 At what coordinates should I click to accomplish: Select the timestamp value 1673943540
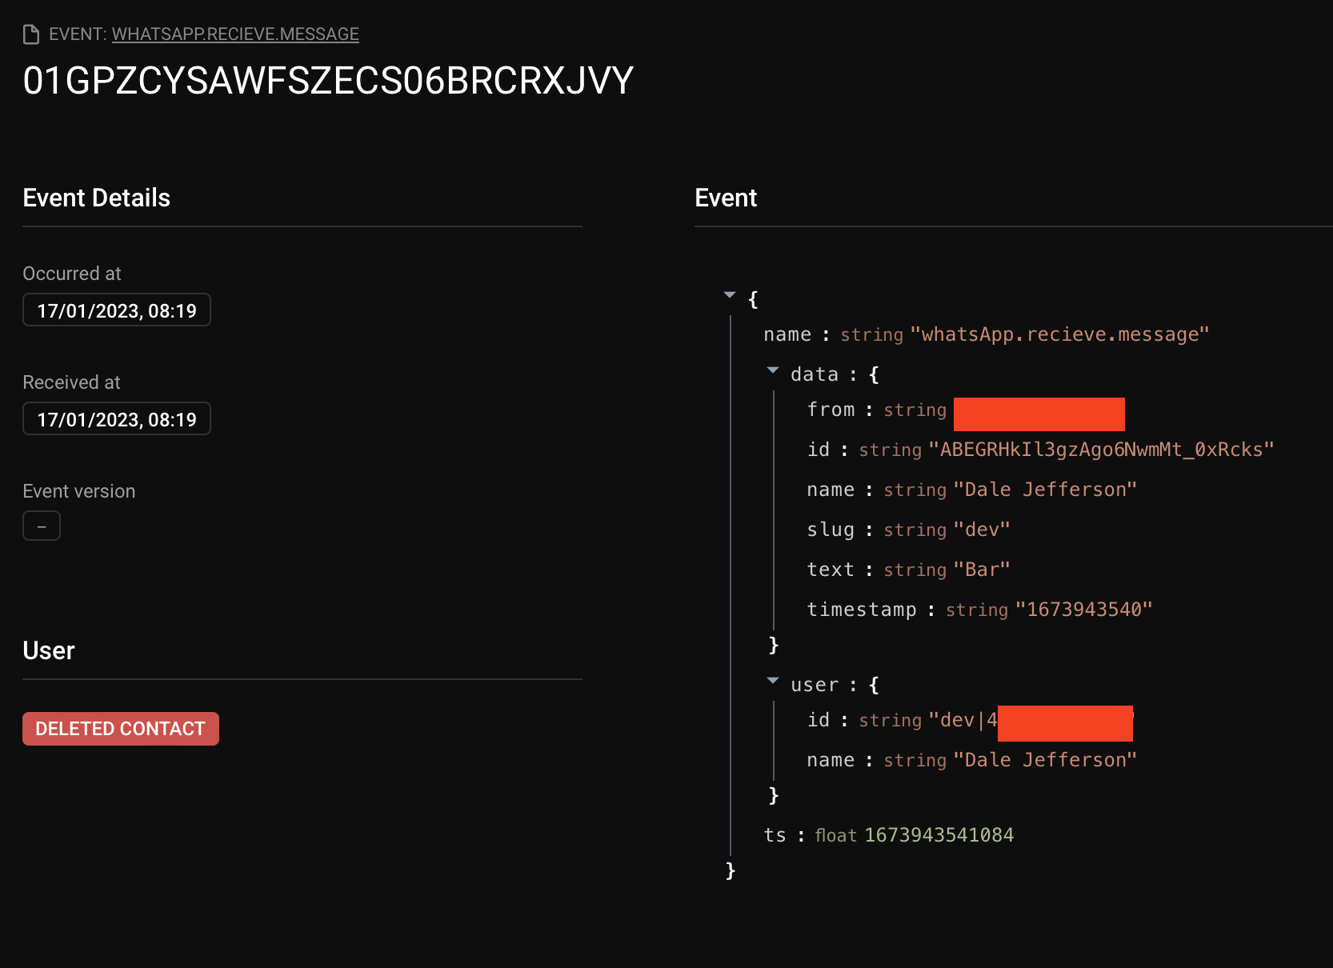click(x=1084, y=609)
